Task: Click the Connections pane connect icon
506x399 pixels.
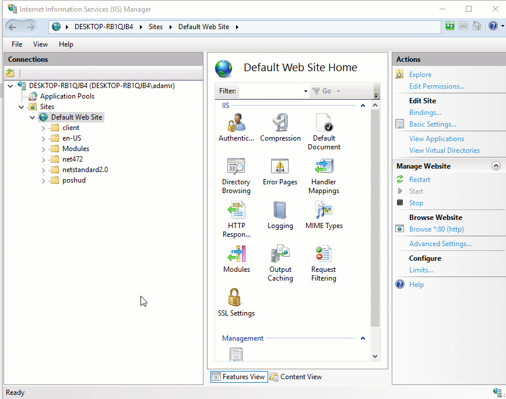Action: click(x=10, y=73)
